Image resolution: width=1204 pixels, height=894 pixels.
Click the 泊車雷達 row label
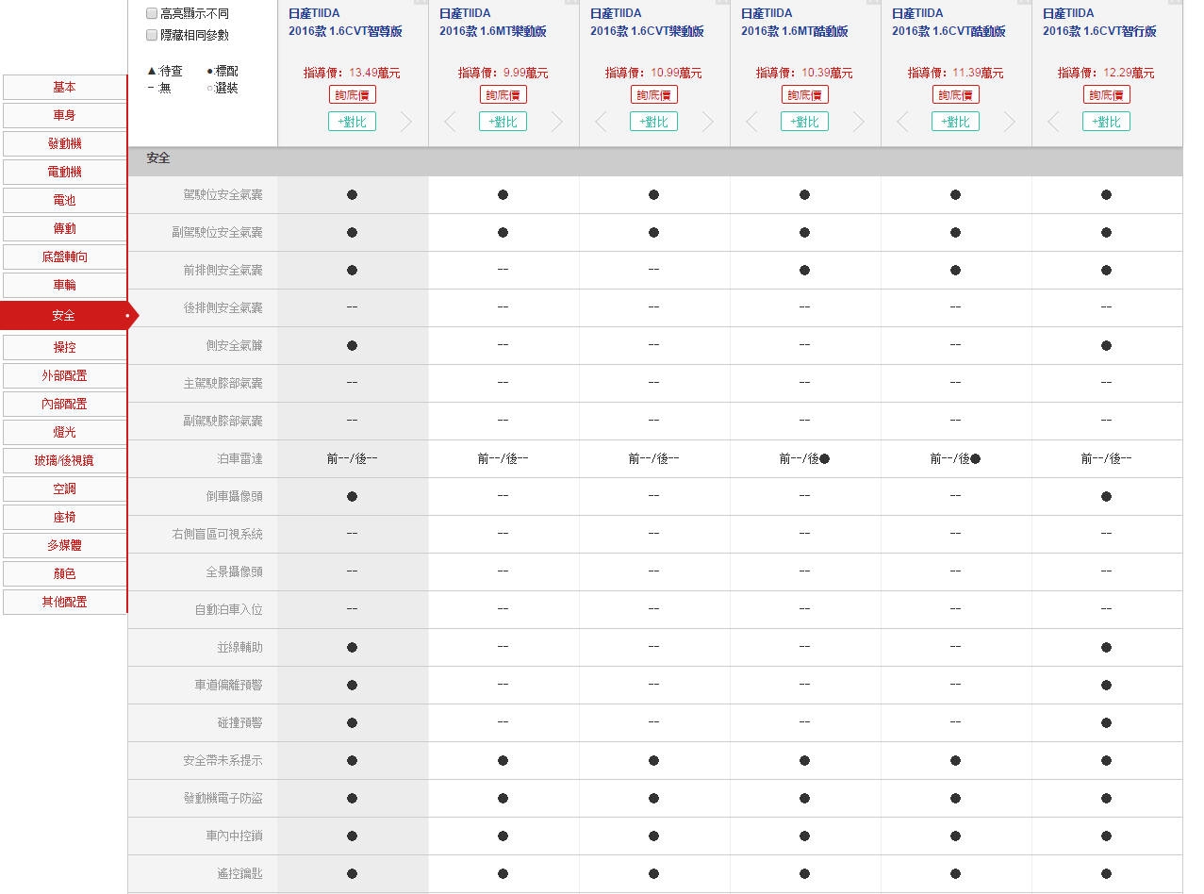[239, 459]
